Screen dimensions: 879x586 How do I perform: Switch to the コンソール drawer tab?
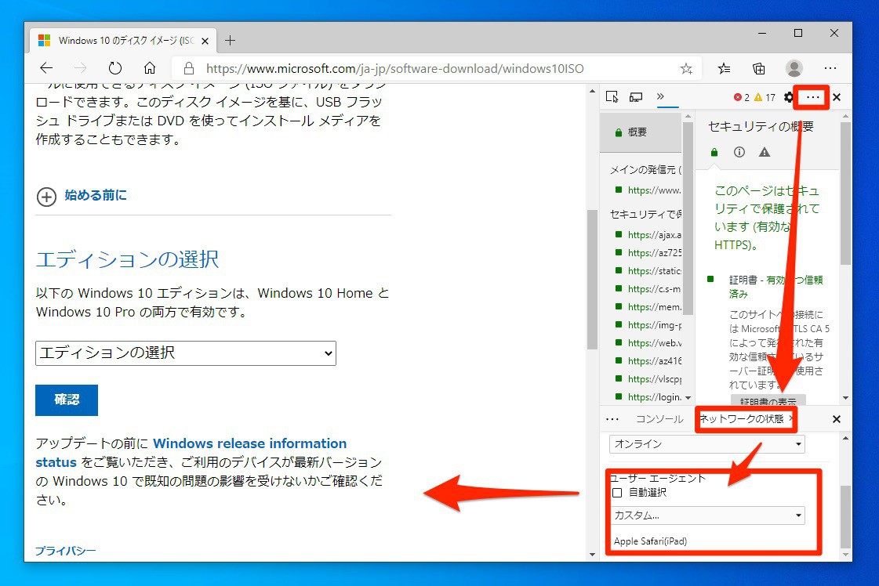(x=659, y=419)
